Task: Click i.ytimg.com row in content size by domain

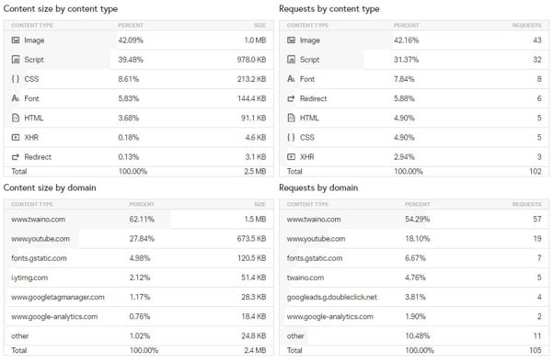Action: (138, 278)
